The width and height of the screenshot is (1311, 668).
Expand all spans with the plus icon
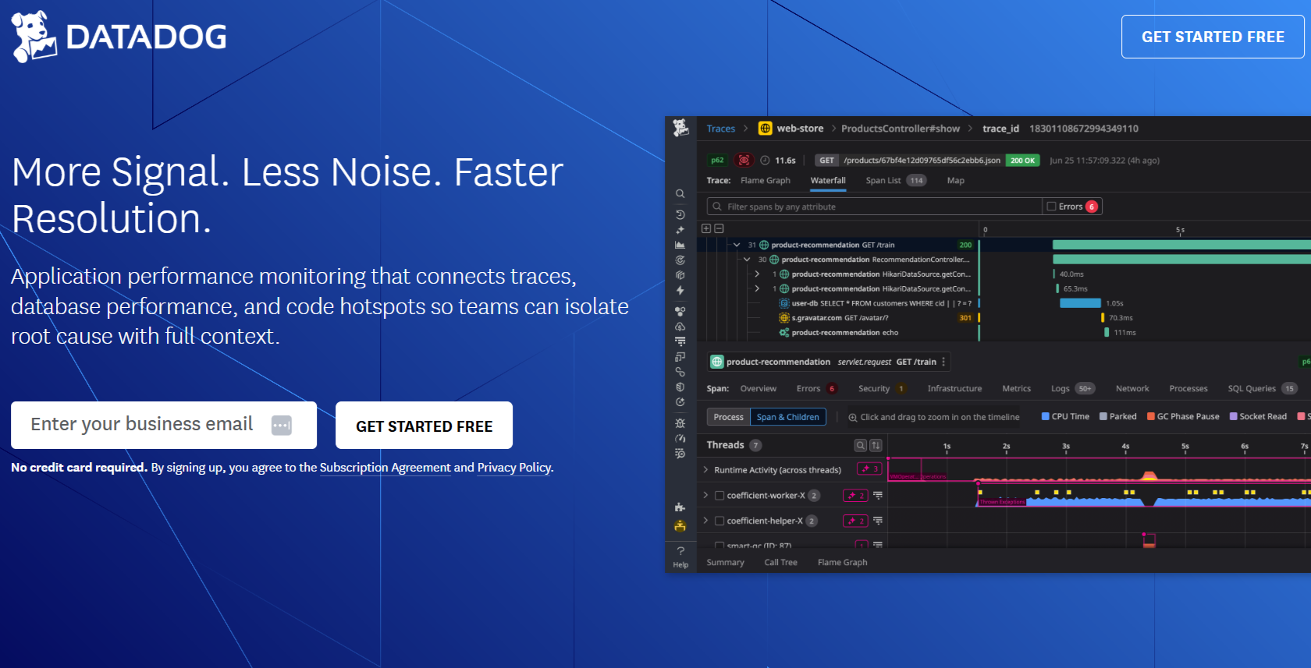coord(706,228)
